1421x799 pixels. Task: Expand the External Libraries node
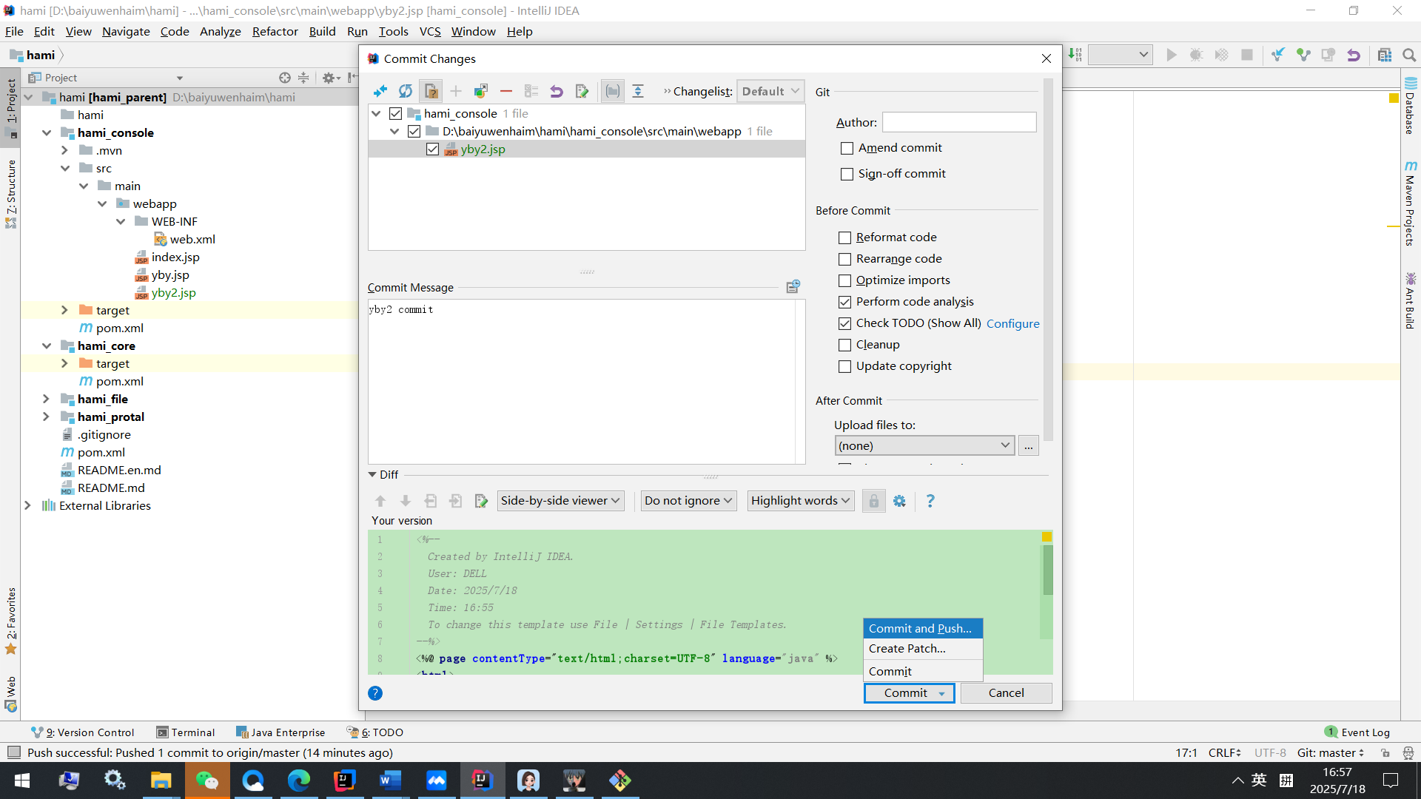[x=27, y=505]
